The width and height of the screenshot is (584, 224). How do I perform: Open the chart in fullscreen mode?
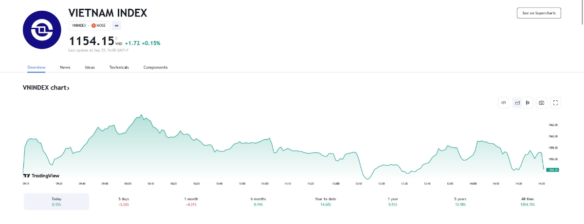[x=556, y=103]
